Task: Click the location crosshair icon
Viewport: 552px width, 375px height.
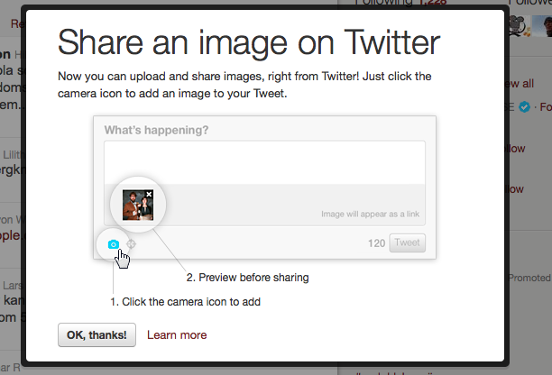Action: [x=132, y=243]
